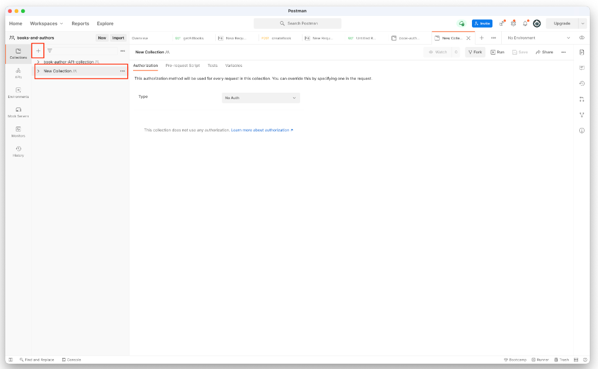
Task: Open the user avatar menu
Action: point(536,23)
